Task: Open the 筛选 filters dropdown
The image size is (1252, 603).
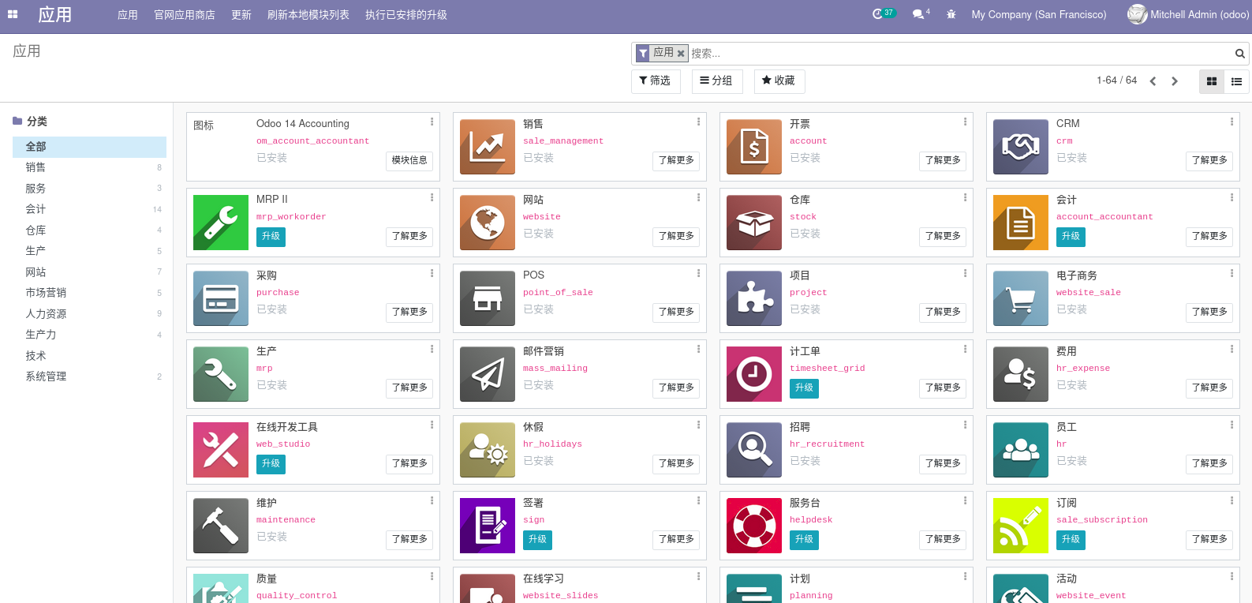Action: pyautogui.click(x=655, y=81)
